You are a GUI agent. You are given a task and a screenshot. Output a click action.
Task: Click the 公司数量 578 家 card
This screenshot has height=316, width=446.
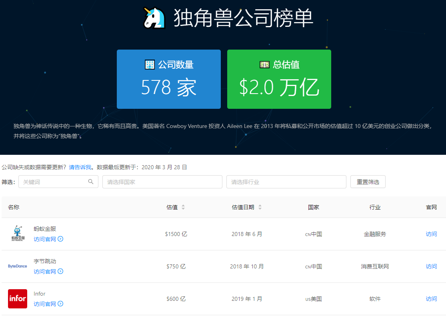pos(169,79)
